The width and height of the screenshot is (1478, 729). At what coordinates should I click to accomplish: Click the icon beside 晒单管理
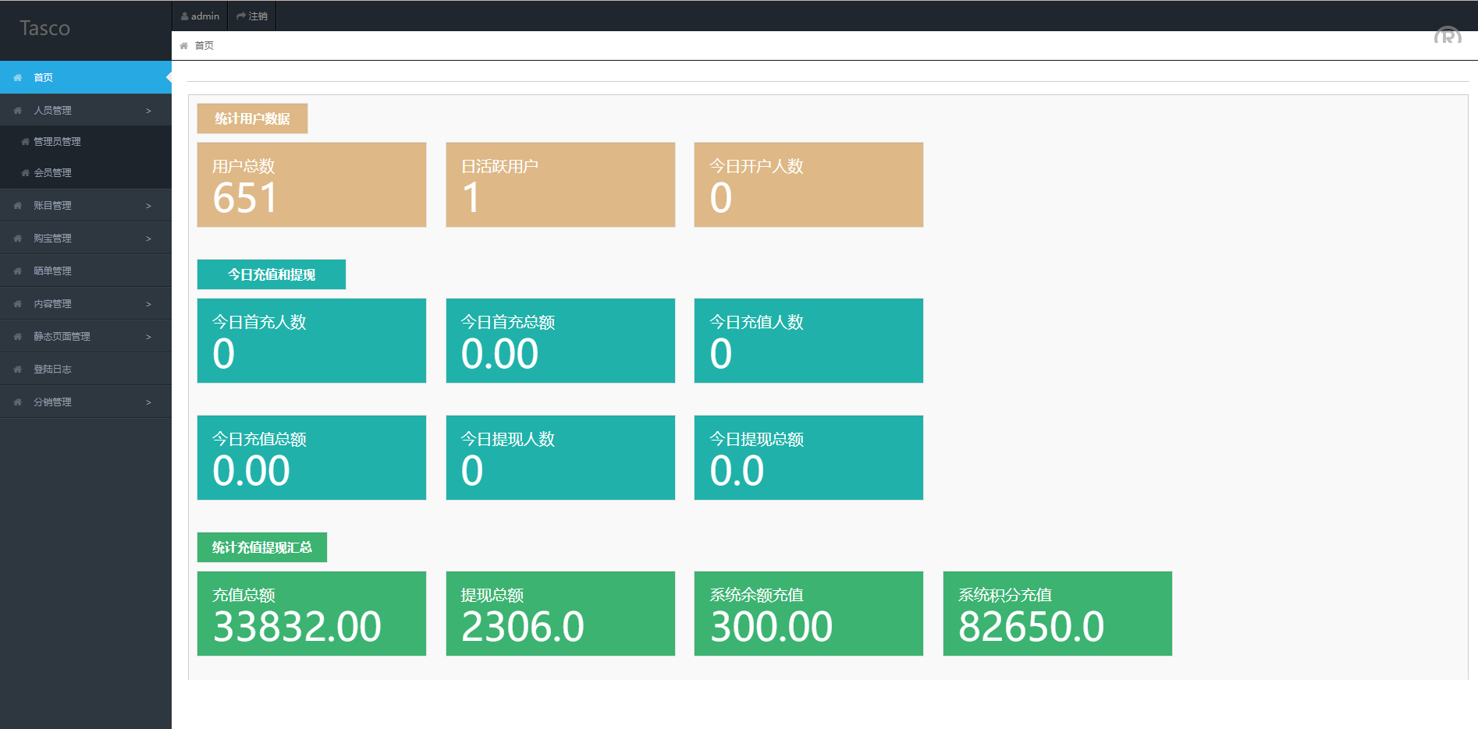pyautogui.click(x=17, y=271)
